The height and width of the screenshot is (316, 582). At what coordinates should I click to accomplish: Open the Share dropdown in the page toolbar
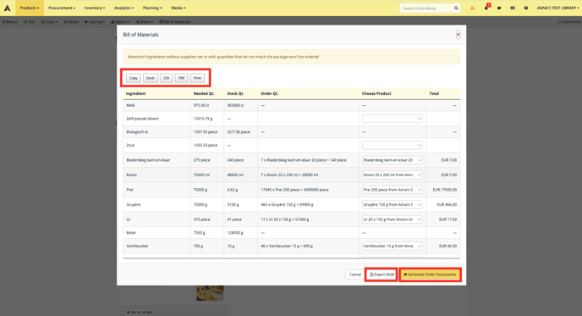click(x=145, y=22)
